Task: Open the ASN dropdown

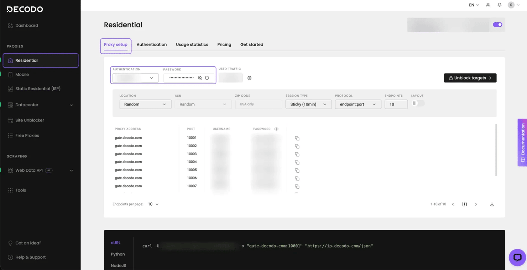Action: click(x=203, y=104)
